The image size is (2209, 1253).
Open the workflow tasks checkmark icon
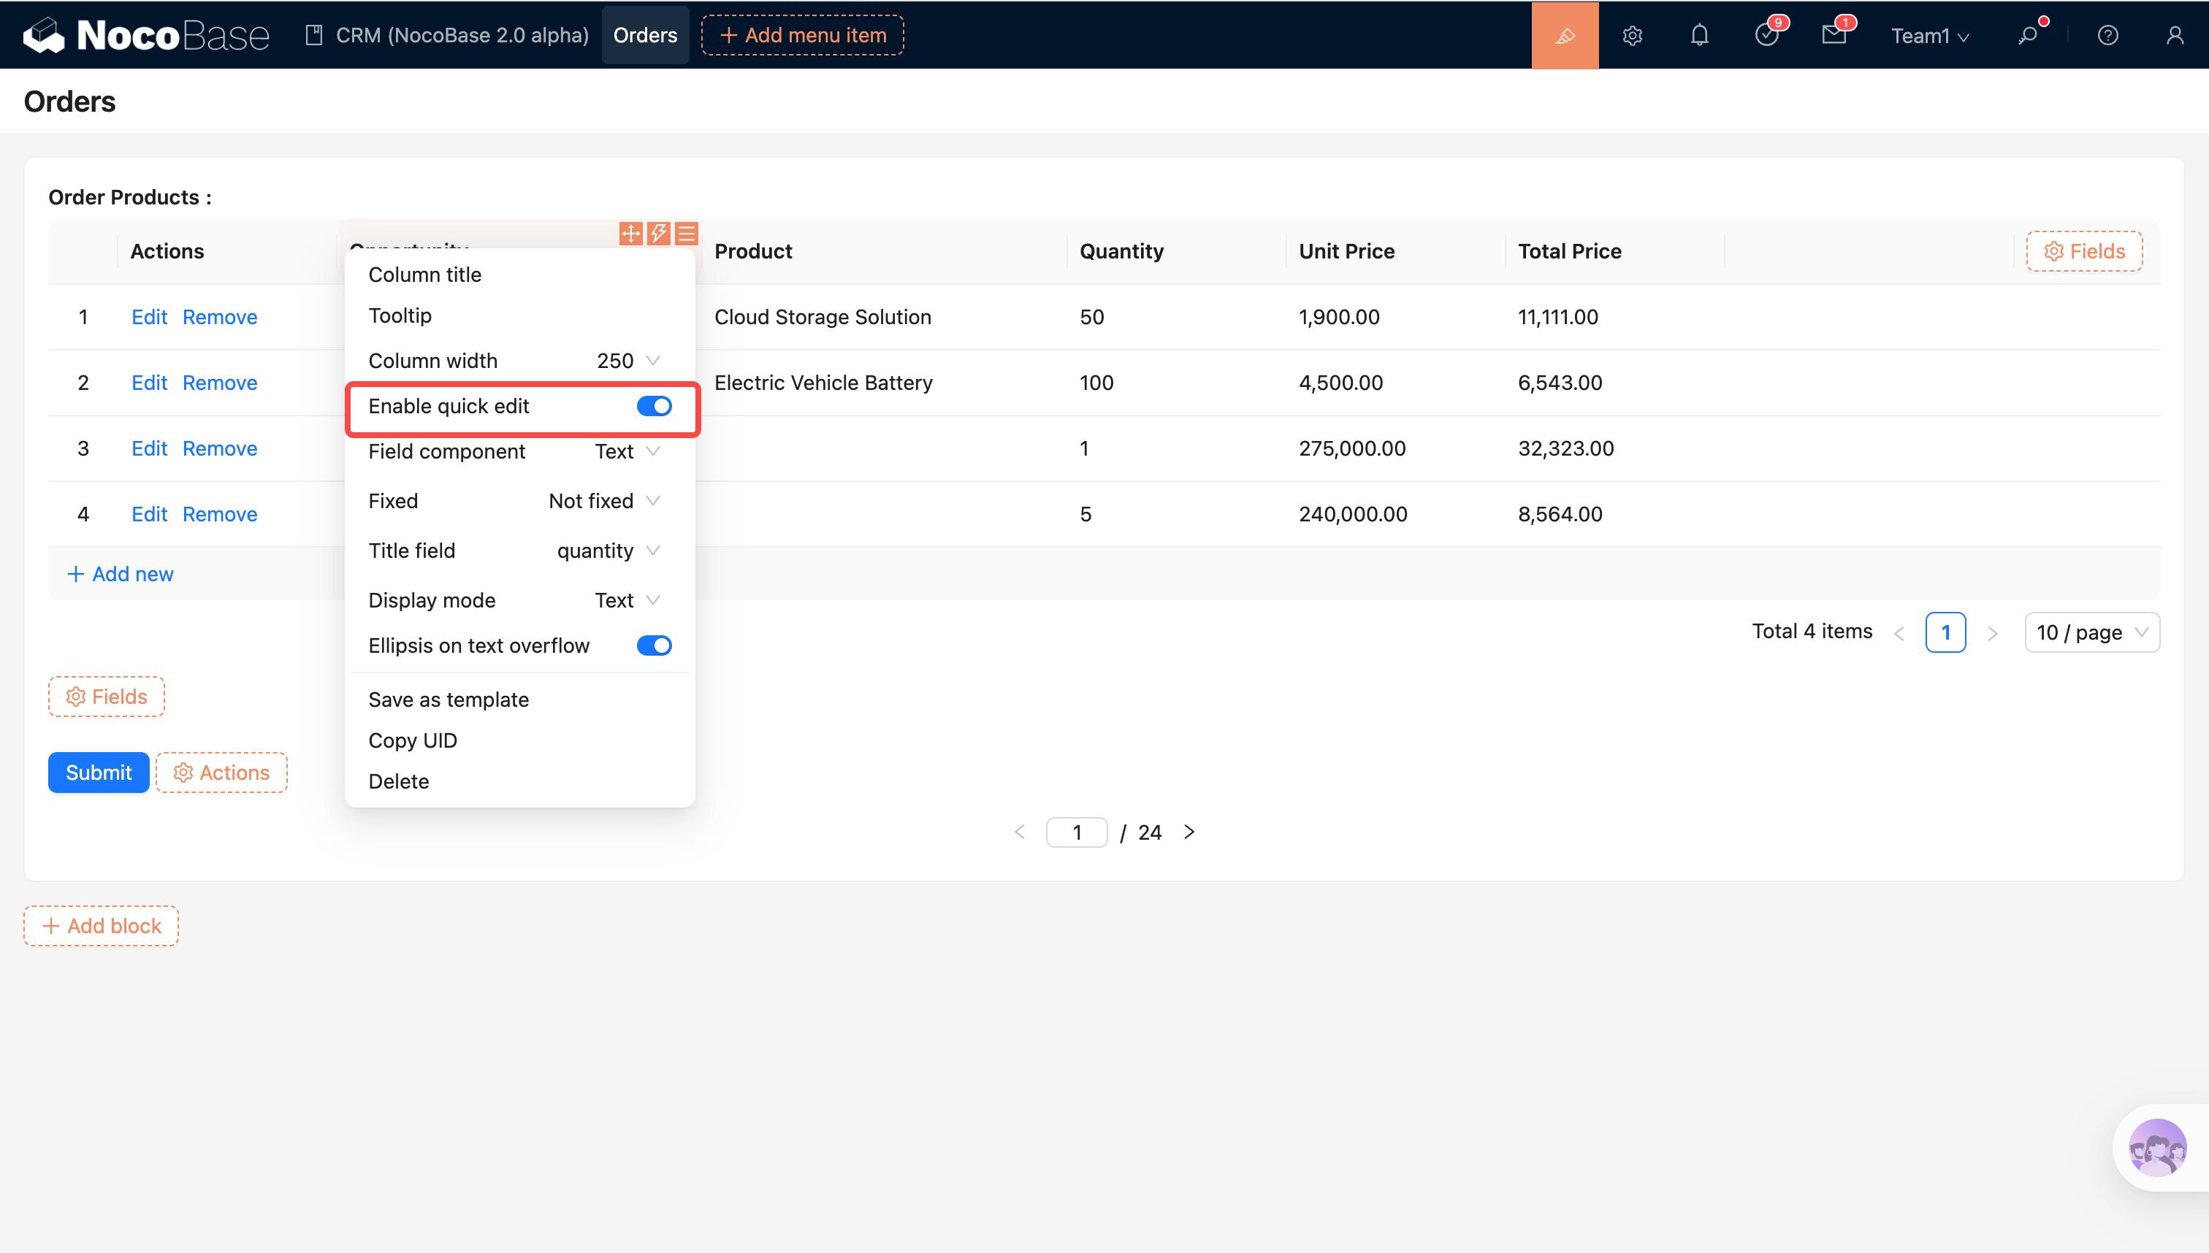[1766, 35]
